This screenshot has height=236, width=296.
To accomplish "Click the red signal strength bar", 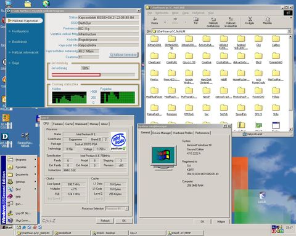I will (76, 75).
